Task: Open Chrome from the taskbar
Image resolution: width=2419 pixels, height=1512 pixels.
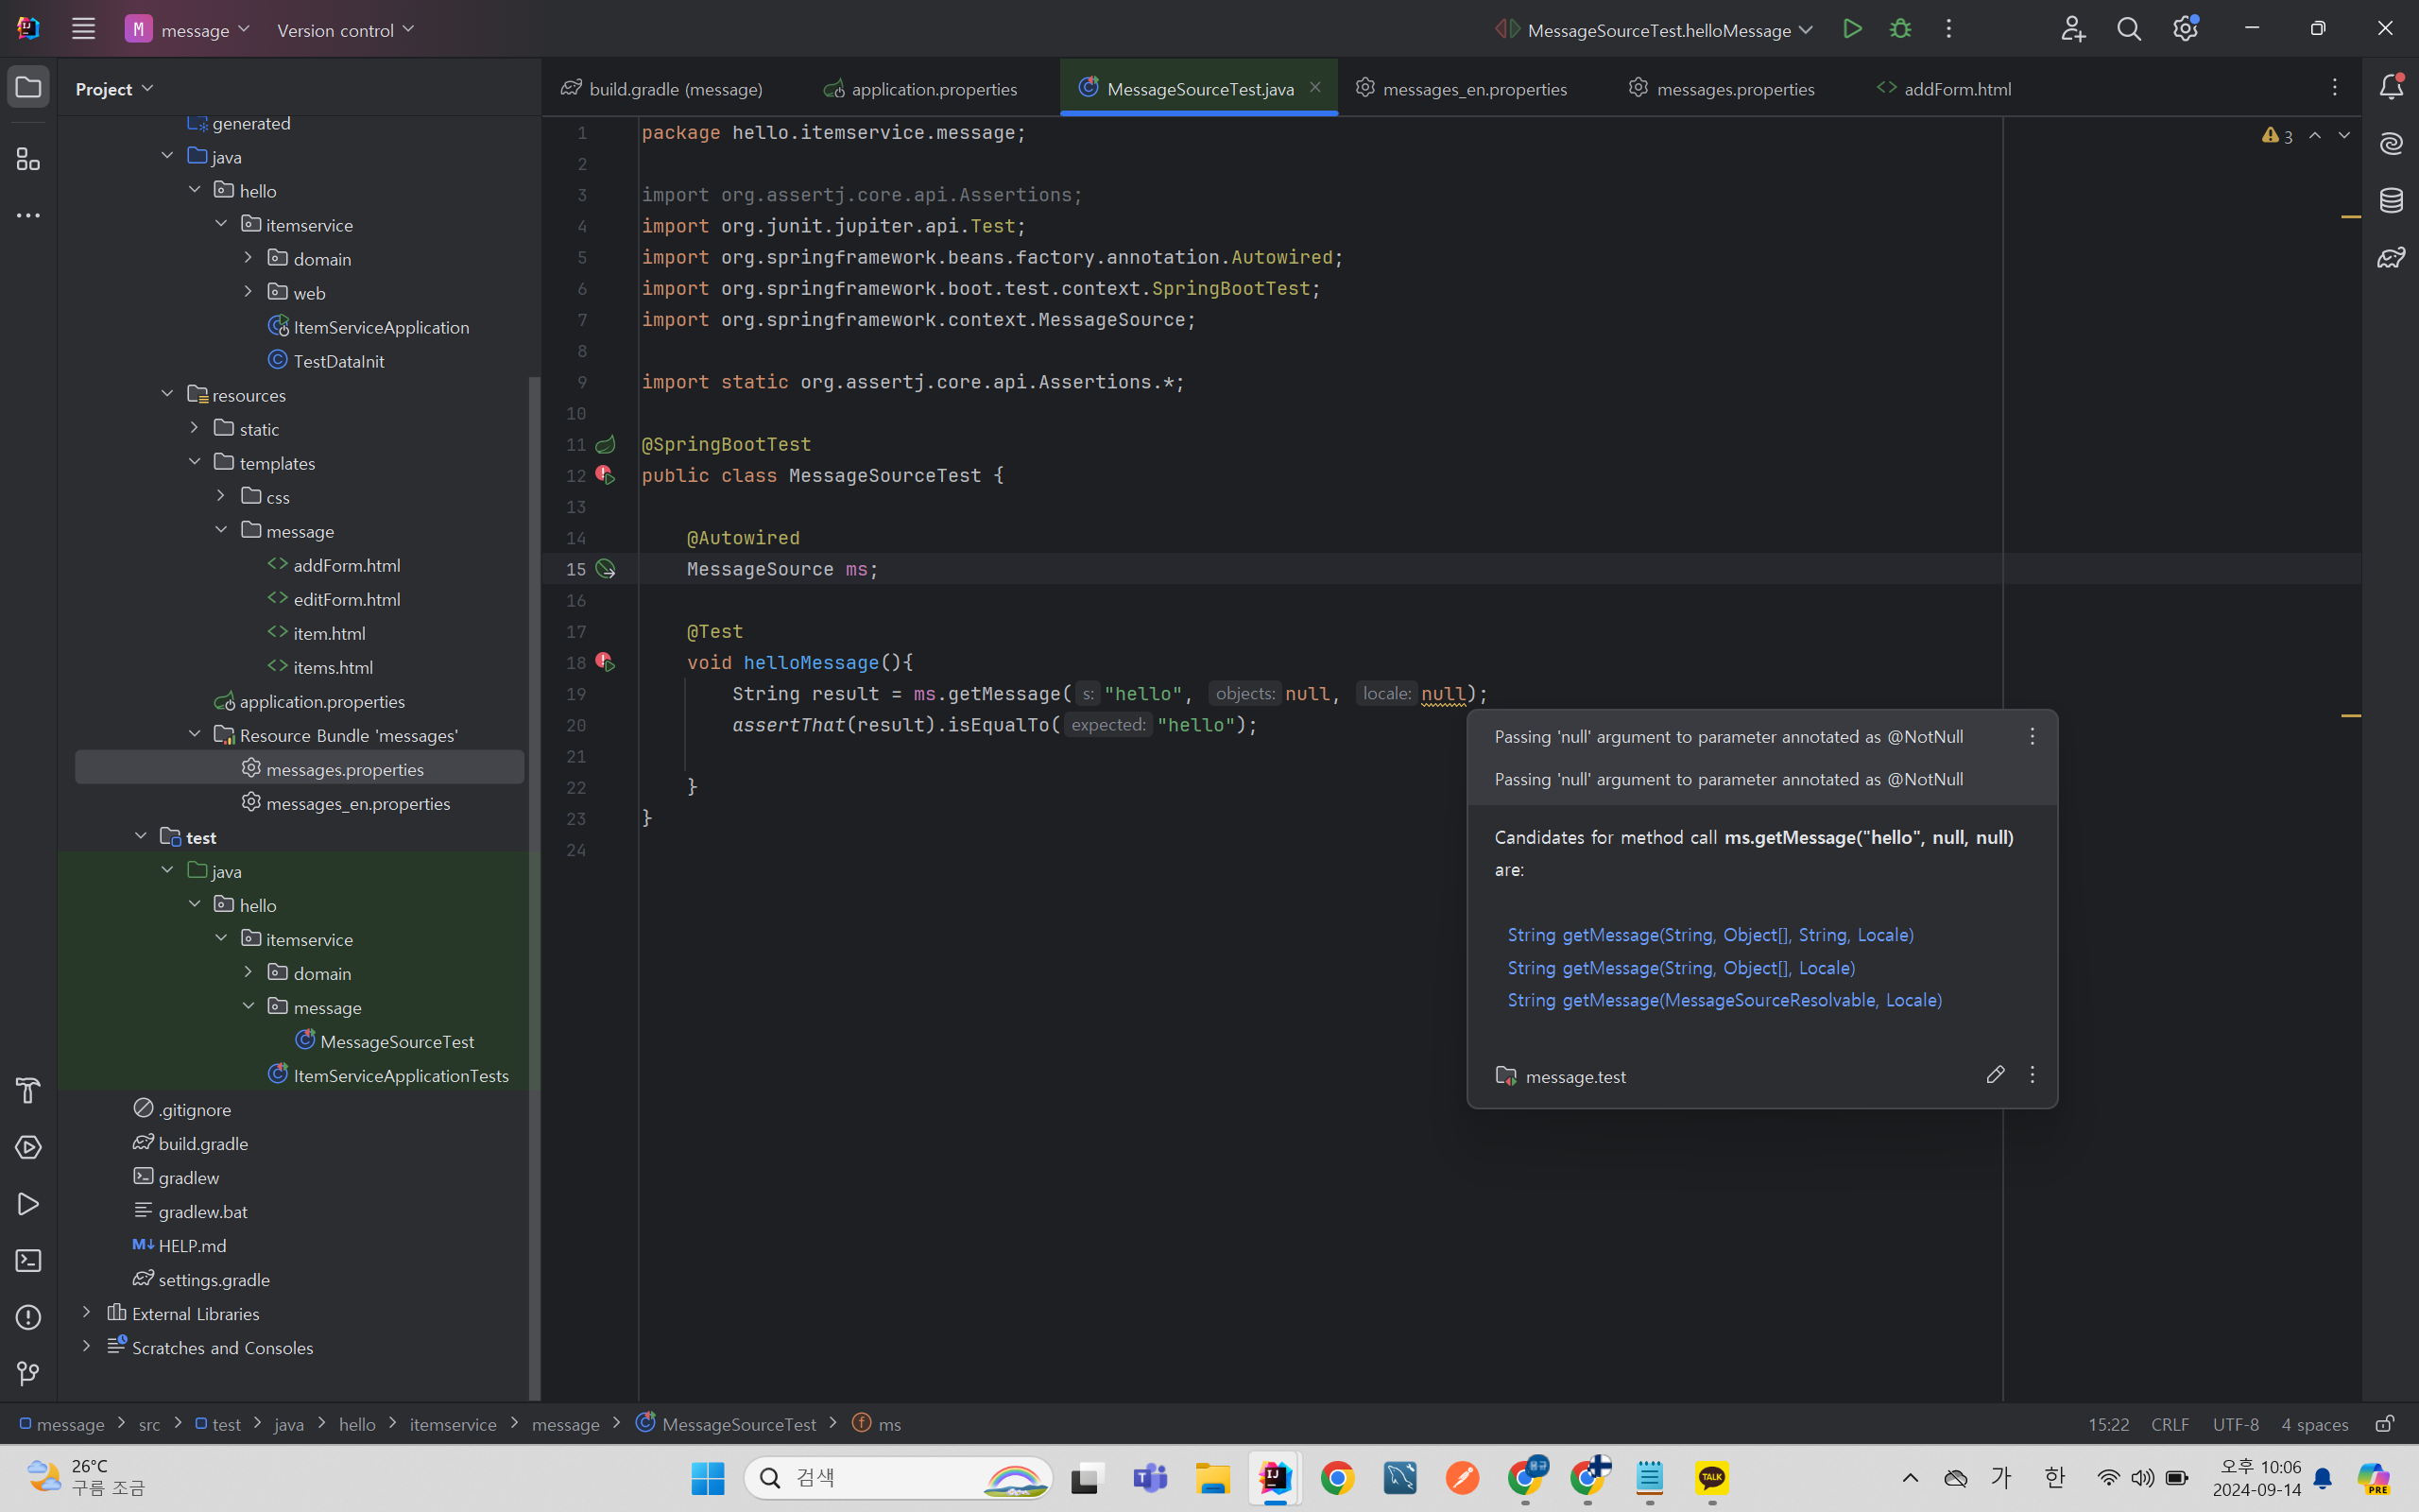Action: (1337, 1477)
